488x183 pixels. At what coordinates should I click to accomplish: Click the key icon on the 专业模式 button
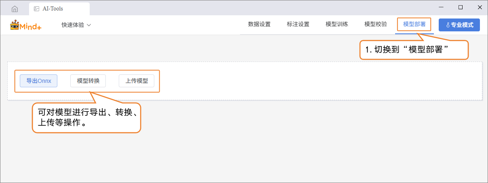click(x=448, y=25)
